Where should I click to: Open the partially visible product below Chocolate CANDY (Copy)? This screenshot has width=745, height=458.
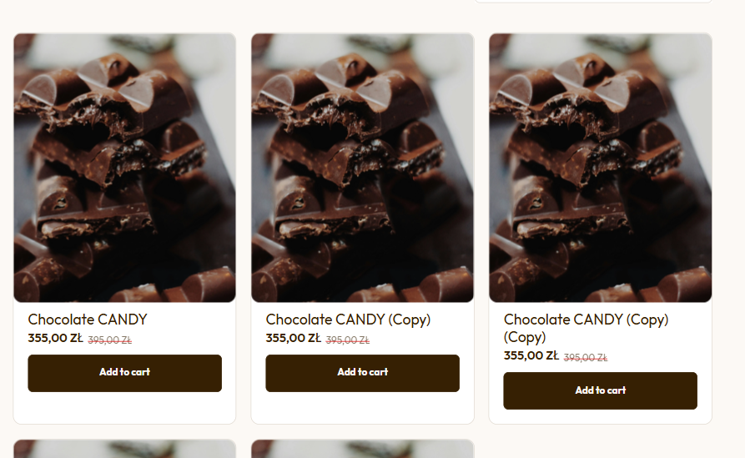tap(363, 449)
